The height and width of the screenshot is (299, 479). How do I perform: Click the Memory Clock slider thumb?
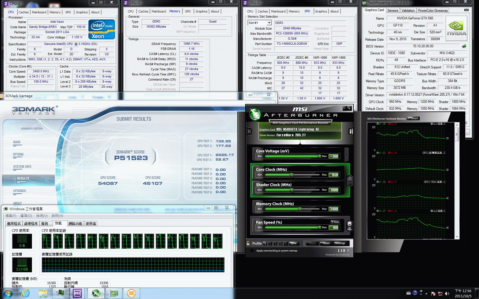pyautogui.click(x=300, y=209)
